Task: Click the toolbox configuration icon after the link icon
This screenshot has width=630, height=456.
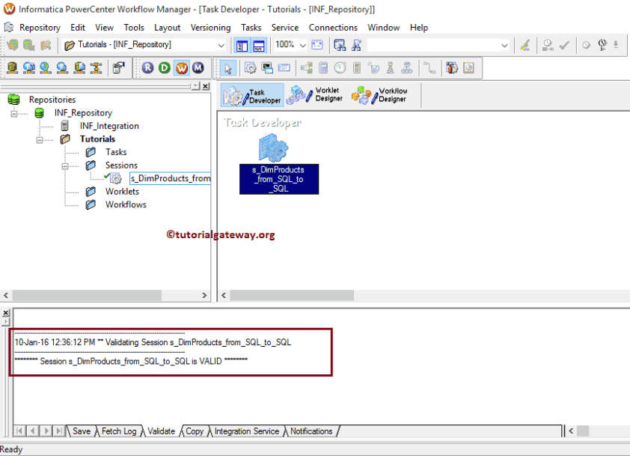Action: click(x=452, y=68)
